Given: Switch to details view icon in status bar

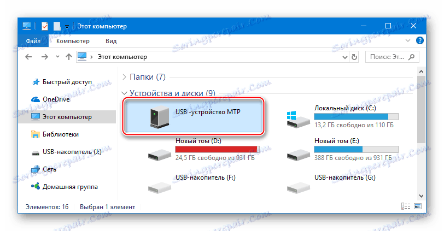Looking at the screenshot, I should click(406, 206).
